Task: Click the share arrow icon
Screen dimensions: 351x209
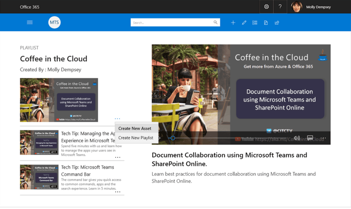Action: [277, 23]
